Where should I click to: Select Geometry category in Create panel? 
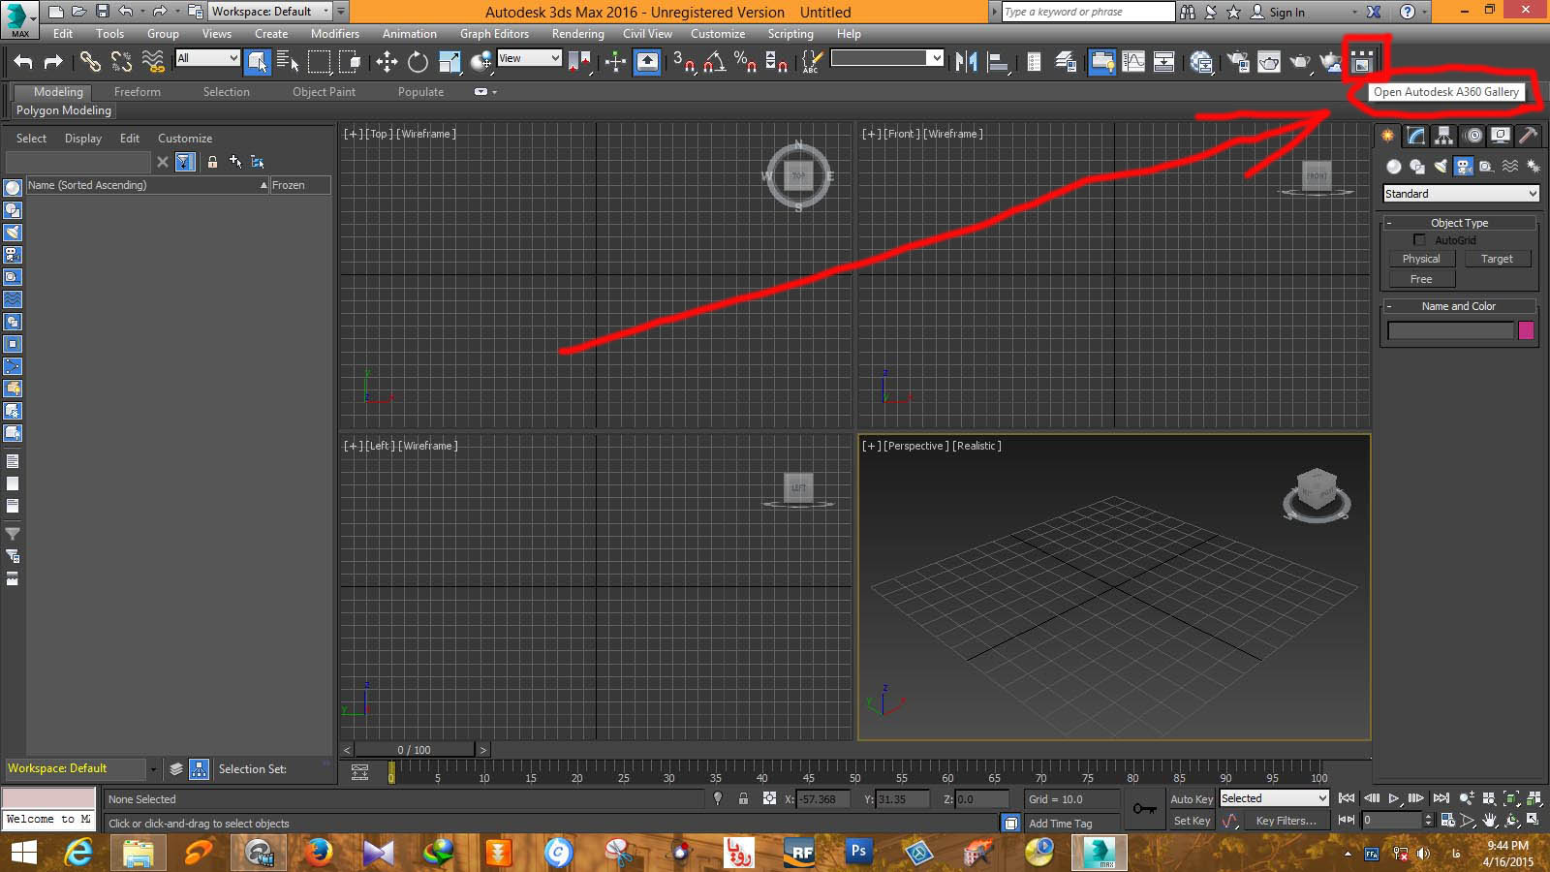click(x=1393, y=167)
